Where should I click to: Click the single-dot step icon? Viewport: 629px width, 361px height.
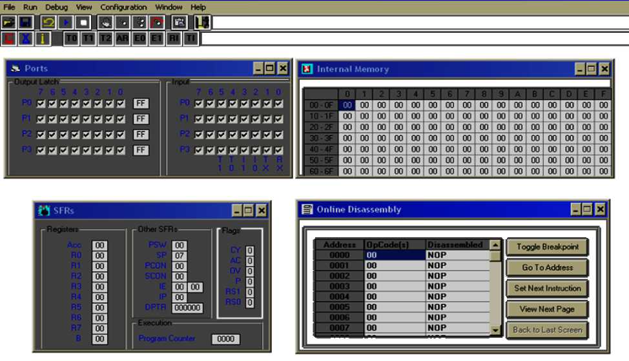123,23
